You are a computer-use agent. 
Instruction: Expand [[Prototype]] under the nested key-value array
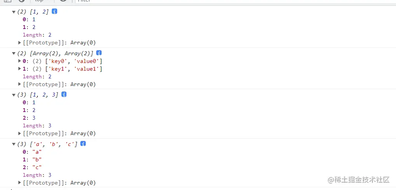(x=20, y=84)
